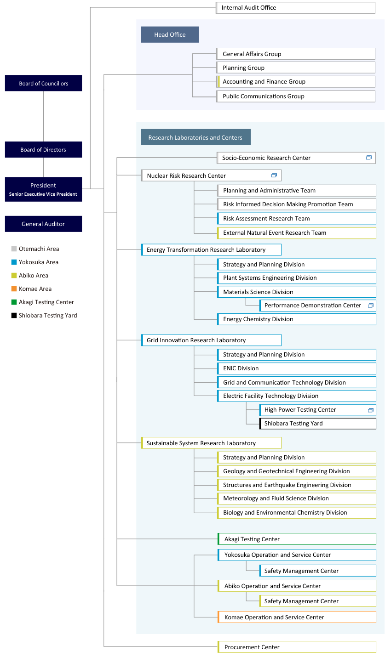Select the External Natural Event Research Team box
This screenshot has height=657, width=391.
tap(297, 233)
